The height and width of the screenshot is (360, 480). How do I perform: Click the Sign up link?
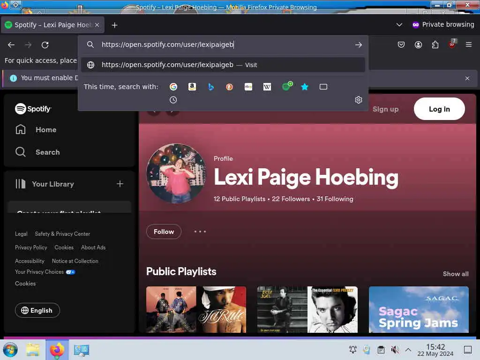pyautogui.click(x=385, y=109)
